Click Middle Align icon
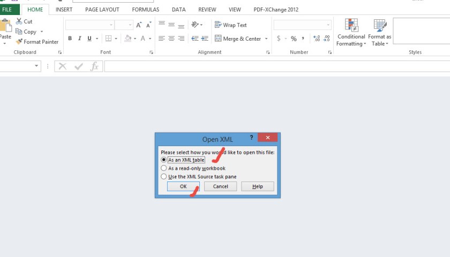This screenshot has height=257, width=450. (171, 25)
